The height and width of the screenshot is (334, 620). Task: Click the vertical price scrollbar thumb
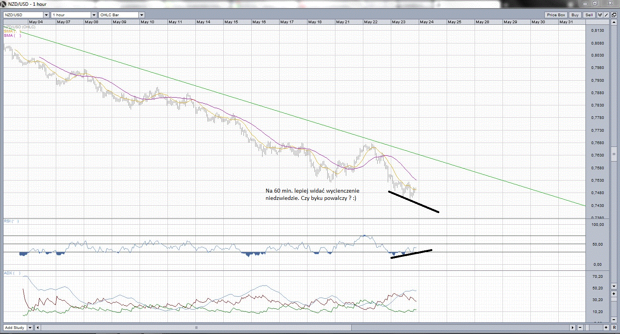(614, 154)
